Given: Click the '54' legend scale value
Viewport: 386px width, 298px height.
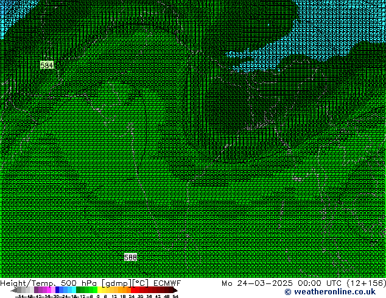Looking at the screenshot, I should pos(175,296).
